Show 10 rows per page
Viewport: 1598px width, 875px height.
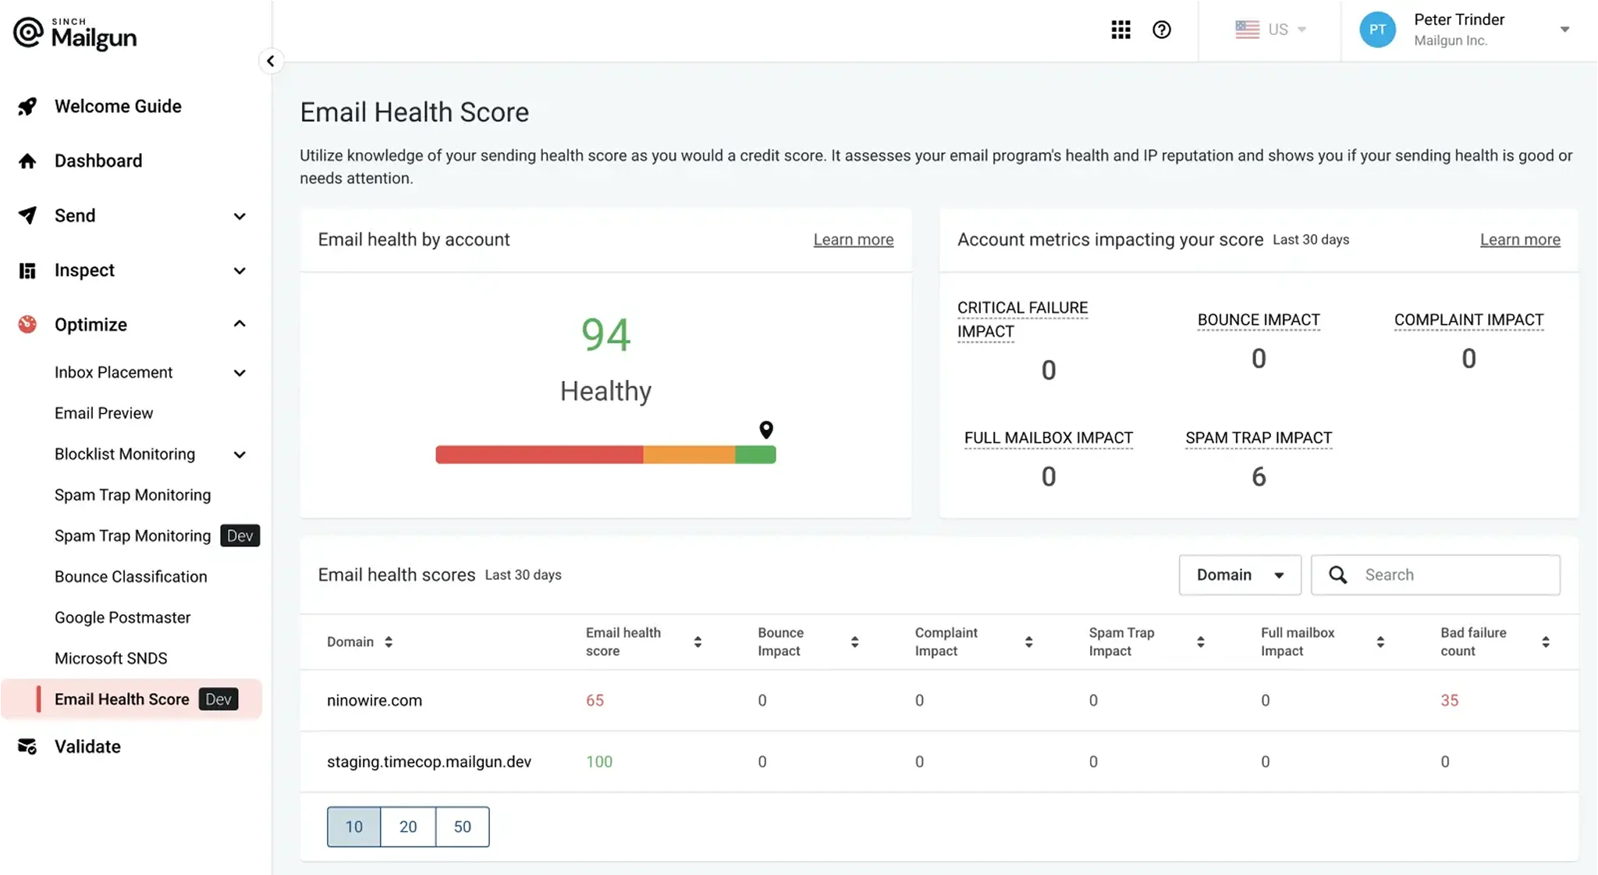pyautogui.click(x=354, y=827)
